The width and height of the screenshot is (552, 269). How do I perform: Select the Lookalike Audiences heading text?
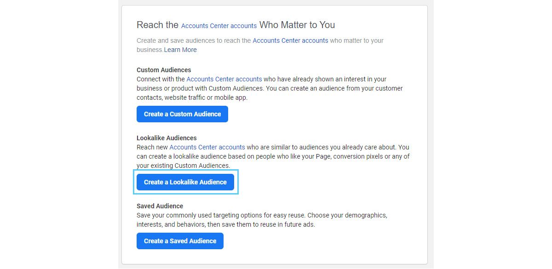click(x=167, y=138)
